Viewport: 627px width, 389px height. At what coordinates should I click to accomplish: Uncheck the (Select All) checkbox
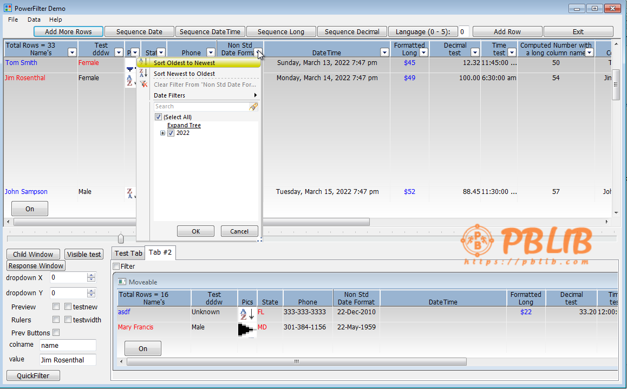click(x=159, y=117)
